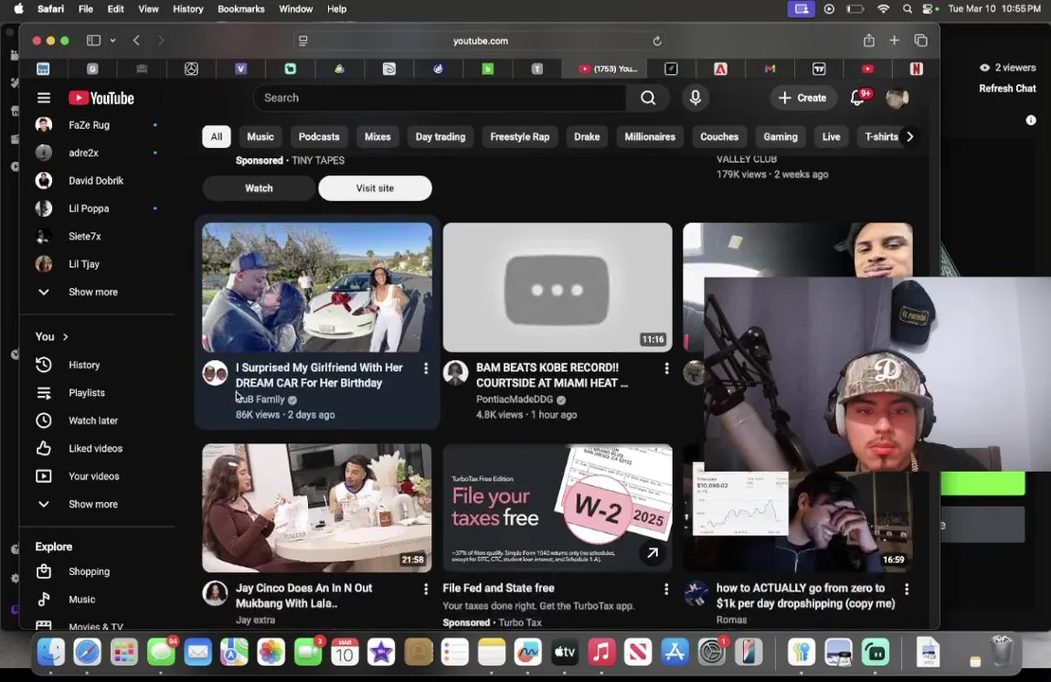Open options for Jay Cinco Mukbang video
The height and width of the screenshot is (682, 1051).
point(426,589)
